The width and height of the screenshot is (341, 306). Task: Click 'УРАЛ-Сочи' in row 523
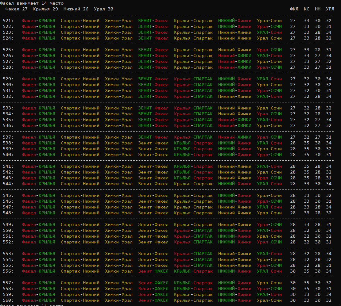pos(269,33)
